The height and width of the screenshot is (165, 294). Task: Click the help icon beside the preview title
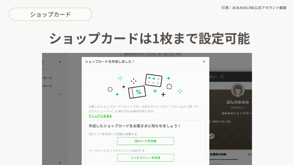coord(222,77)
